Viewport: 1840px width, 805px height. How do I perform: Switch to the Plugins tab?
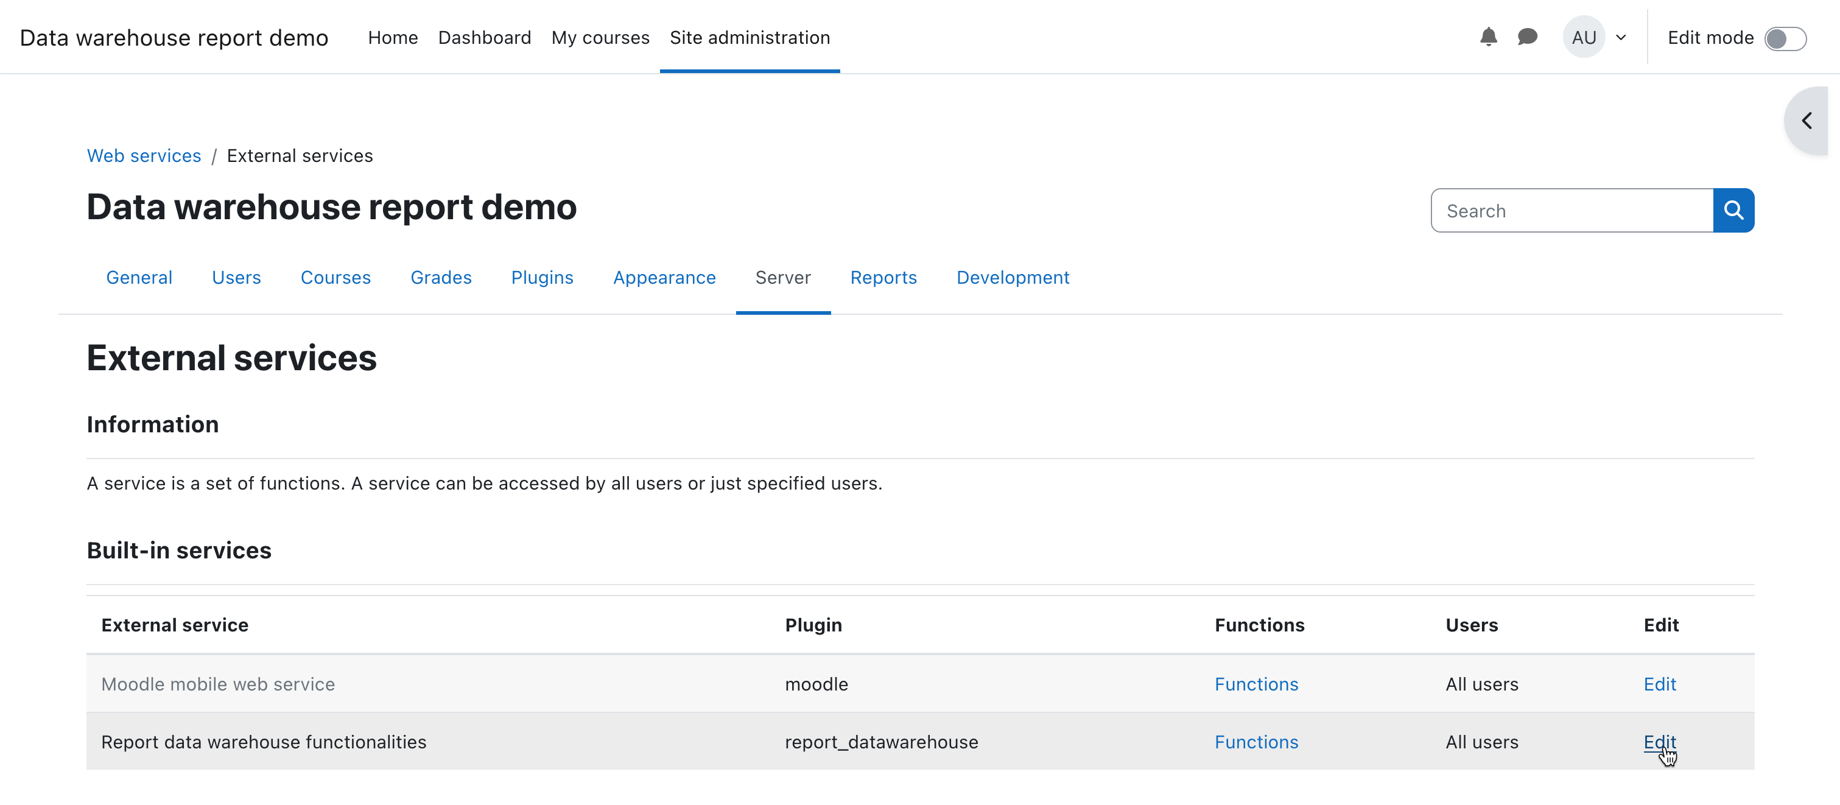click(x=541, y=278)
